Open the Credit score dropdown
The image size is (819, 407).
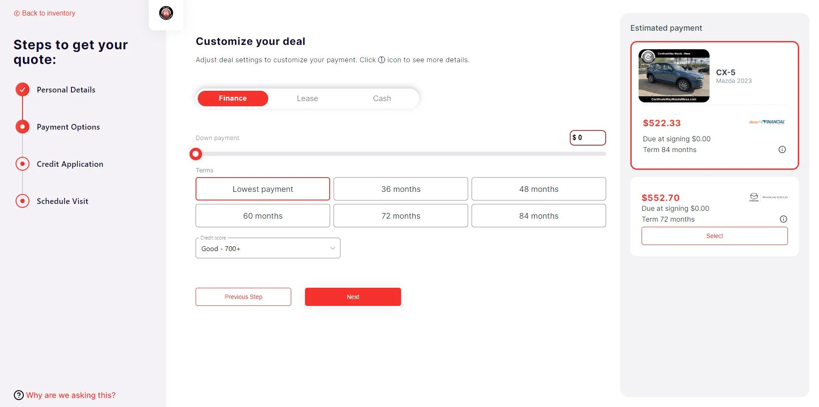pyautogui.click(x=268, y=248)
